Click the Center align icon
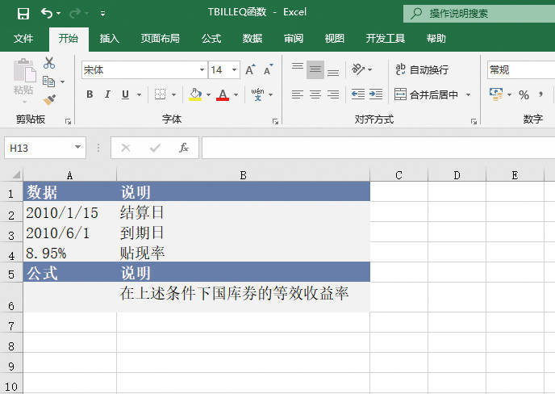 315,94
